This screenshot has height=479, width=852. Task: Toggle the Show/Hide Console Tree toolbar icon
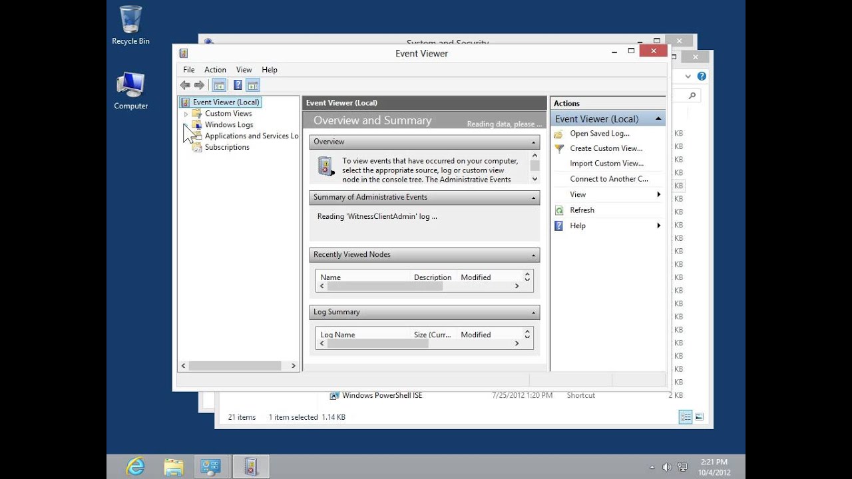click(x=219, y=85)
